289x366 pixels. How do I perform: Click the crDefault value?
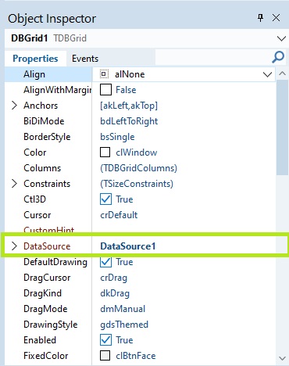tap(119, 215)
